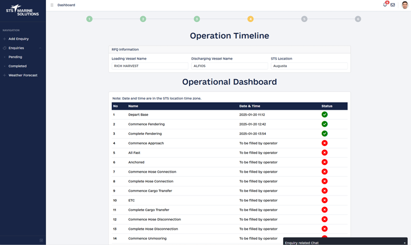
Task: Select step 6 in the progress stepper
Action: [x=358, y=19]
